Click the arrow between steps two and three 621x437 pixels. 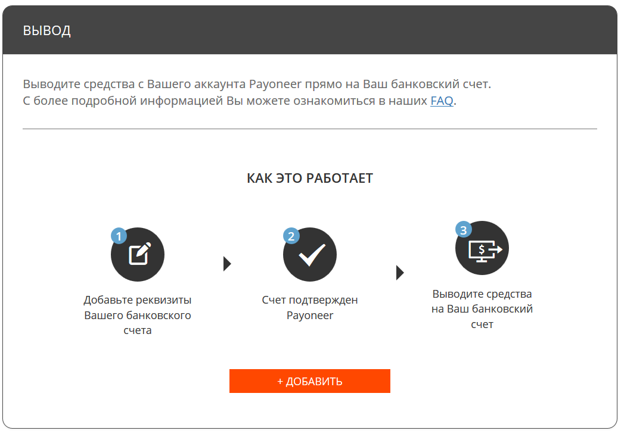tap(400, 273)
